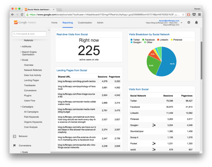Switch to the Customization tab

(x=85, y=23)
